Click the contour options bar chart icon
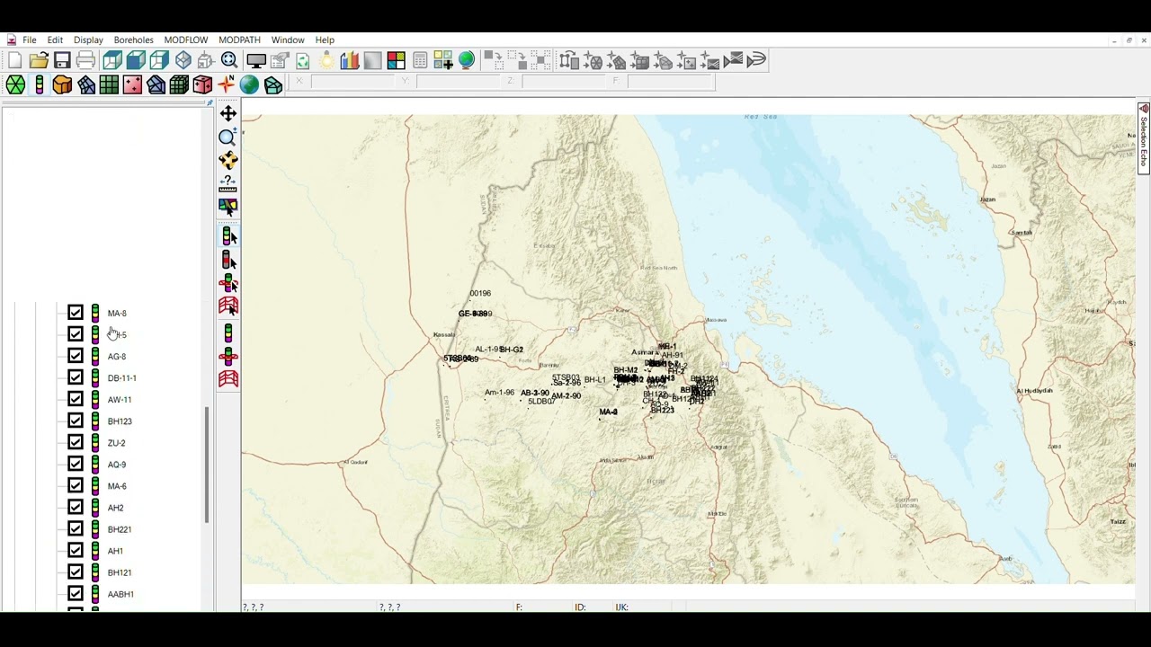Screen dimensions: 1151x647 350,61
